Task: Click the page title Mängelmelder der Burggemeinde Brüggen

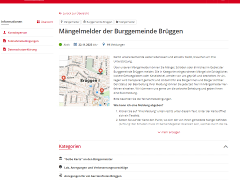Action: pyautogui.click(x=121, y=31)
